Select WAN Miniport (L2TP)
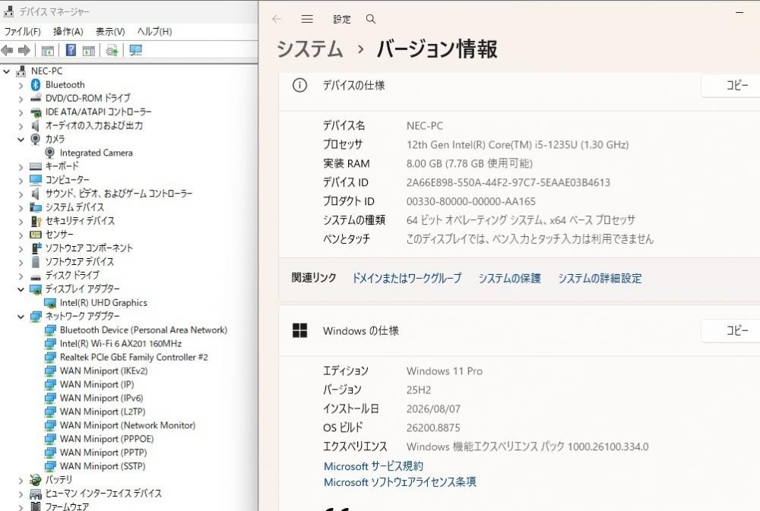Image resolution: width=760 pixels, height=511 pixels. click(x=103, y=412)
